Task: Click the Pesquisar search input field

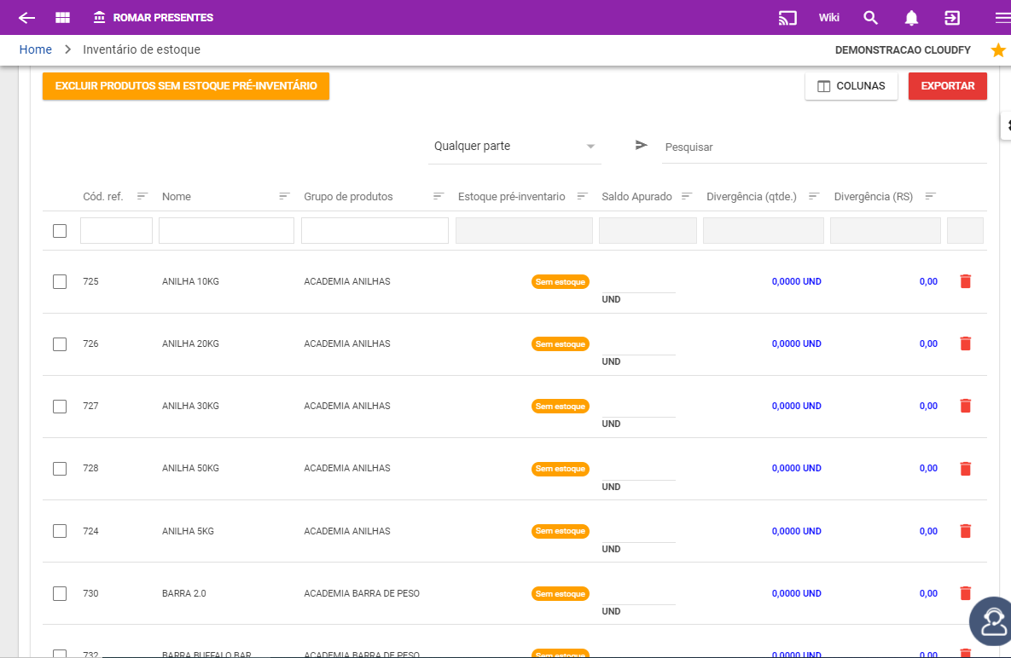Action: 823,147
